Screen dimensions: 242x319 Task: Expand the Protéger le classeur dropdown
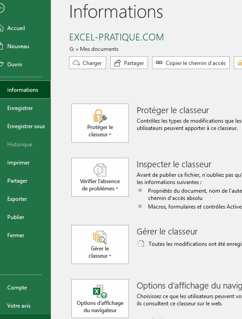click(100, 123)
